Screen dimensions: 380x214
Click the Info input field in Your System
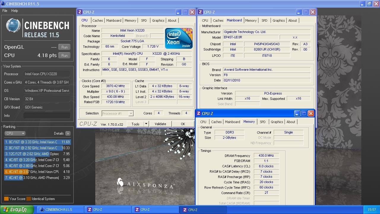pos(47,116)
